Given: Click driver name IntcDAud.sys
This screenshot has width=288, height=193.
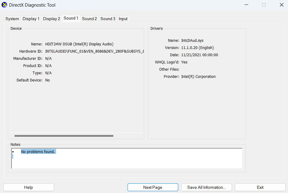Looking at the screenshot, I should (192, 41).
